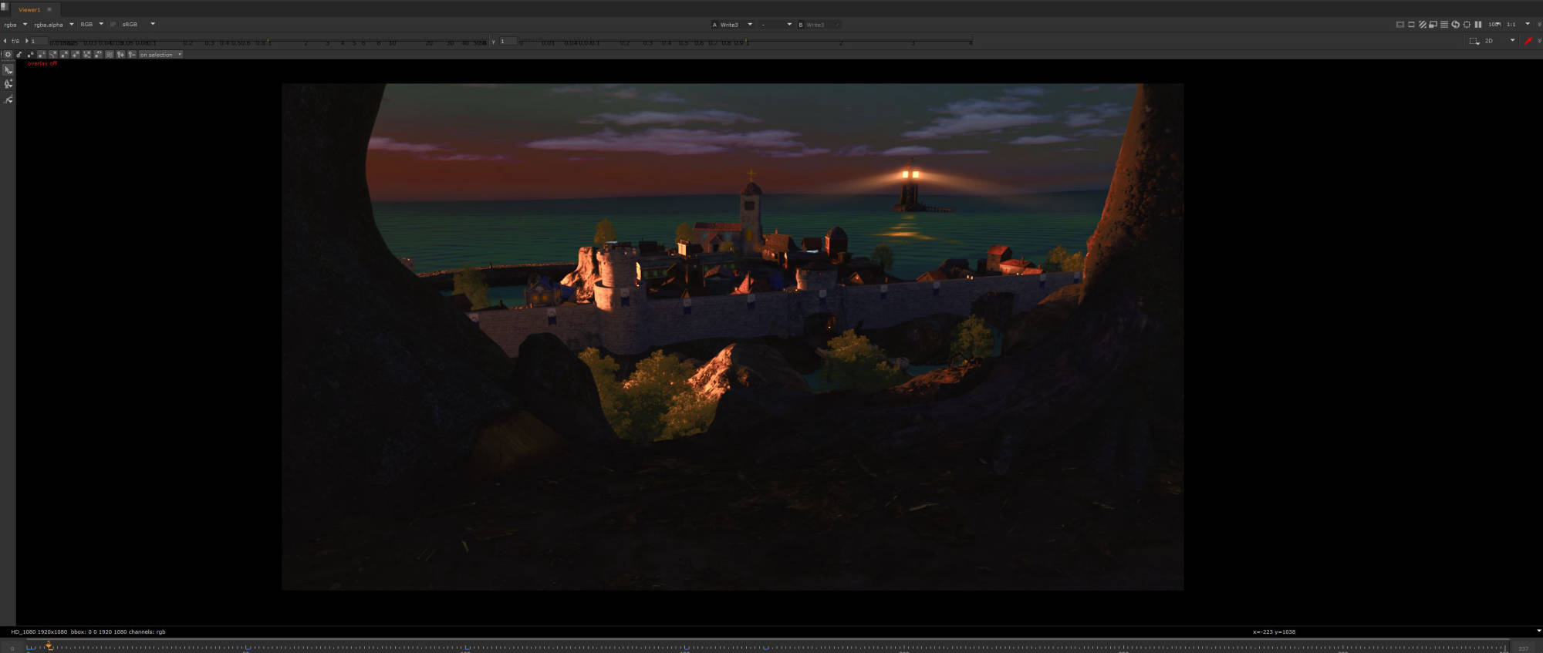Click the pause viewer updates icon
Viewport: 1543px width, 653px height.
coord(1478,25)
